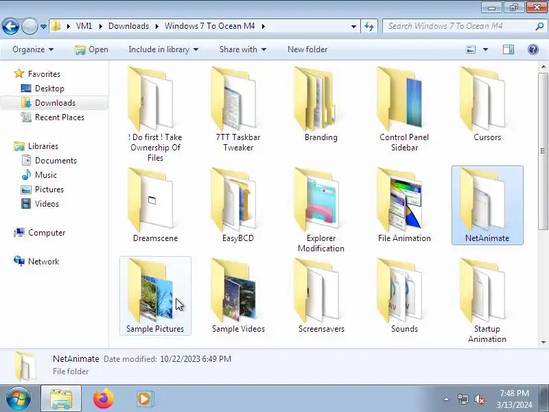
Task: Click the highlighted NetAnimate folder
Action: pyautogui.click(x=487, y=205)
